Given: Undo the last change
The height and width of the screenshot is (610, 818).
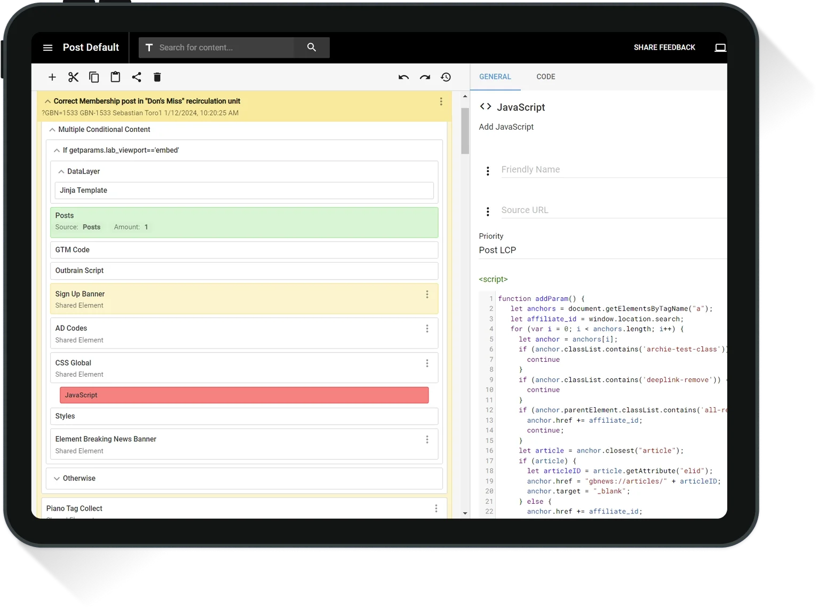Looking at the screenshot, I should pyautogui.click(x=403, y=77).
